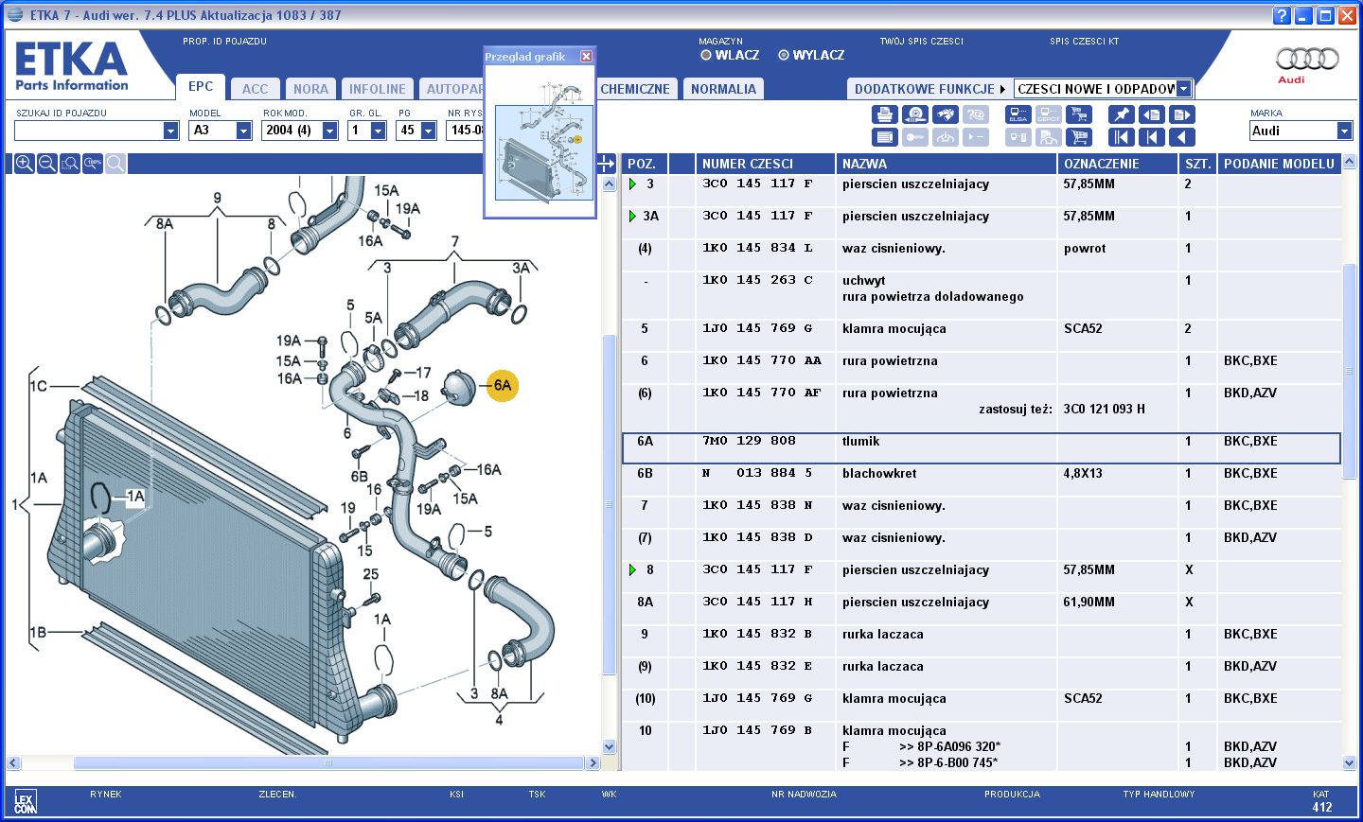The image size is (1363, 822).
Task: Click the greyed-out key icon
Action: point(914,137)
